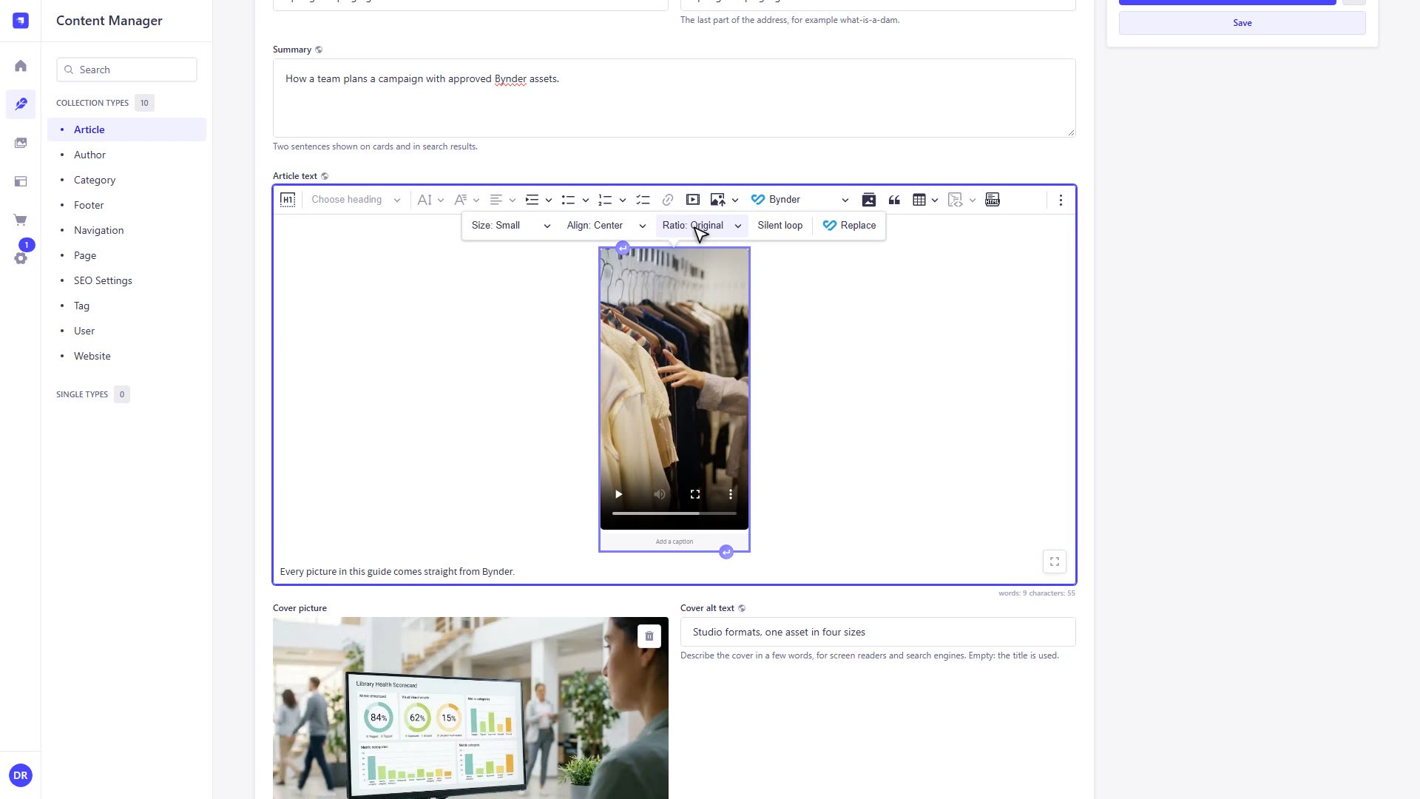Click the video fullscreen icon
The width and height of the screenshot is (1420, 799).
point(695,494)
